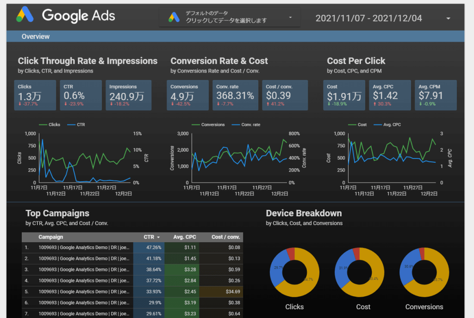Click the 37.72% CTR cell
The image size is (474, 318).
(x=149, y=281)
